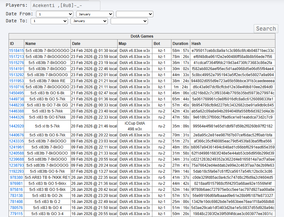Image resolution: width=284 pixels, height=217 pixels.
Task: Select name cell '5x5 xl83tb 7-9kkk RE'
Action: [x=47, y=81]
